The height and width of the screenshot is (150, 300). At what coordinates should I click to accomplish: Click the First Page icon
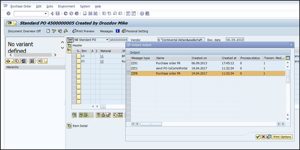coord(104,14)
